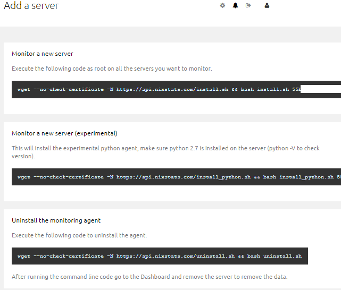Open the settings gear icon

[x=222, y=6]
